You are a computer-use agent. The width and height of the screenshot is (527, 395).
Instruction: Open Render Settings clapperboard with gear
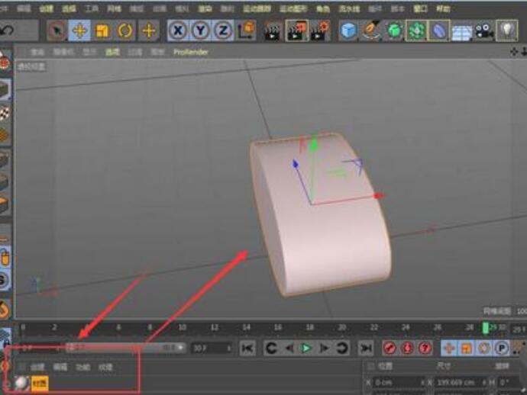click(x=320, y=31)
